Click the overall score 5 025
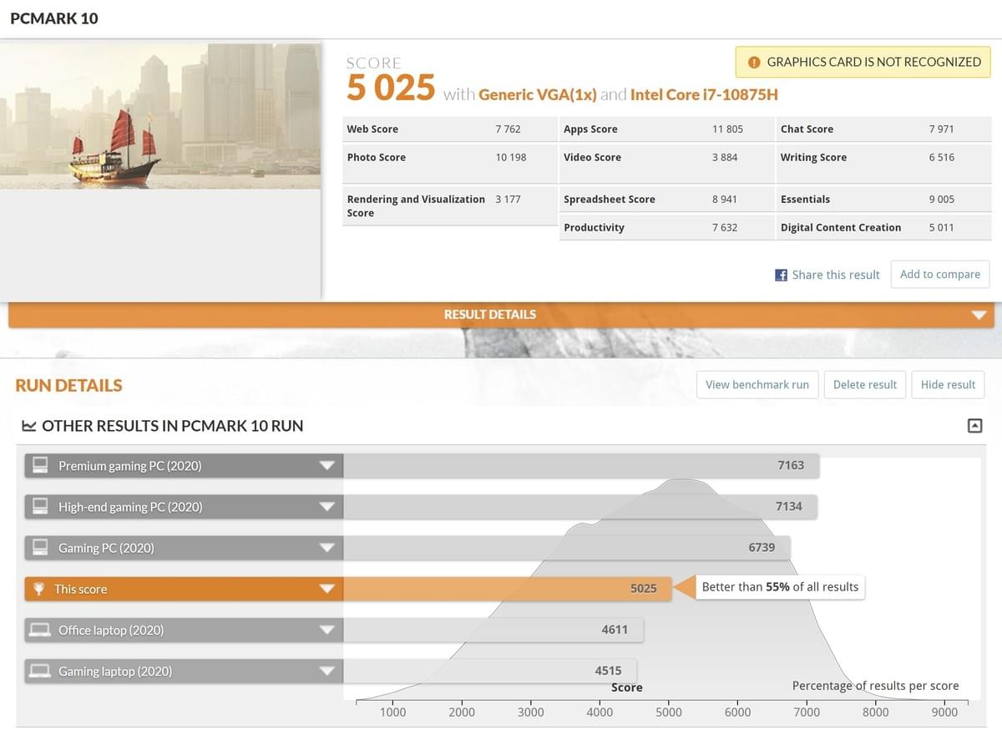The height and width of the screenshot is (735, 1002). (x=391, y=88)
